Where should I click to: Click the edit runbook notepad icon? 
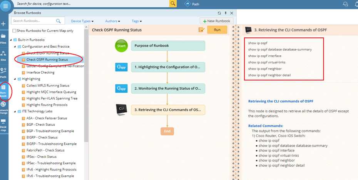[x=201, y=30]
